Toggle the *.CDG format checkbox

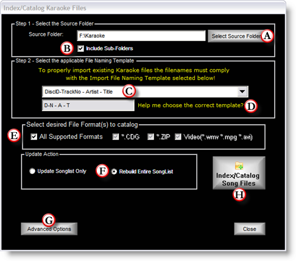coord(116,137)
